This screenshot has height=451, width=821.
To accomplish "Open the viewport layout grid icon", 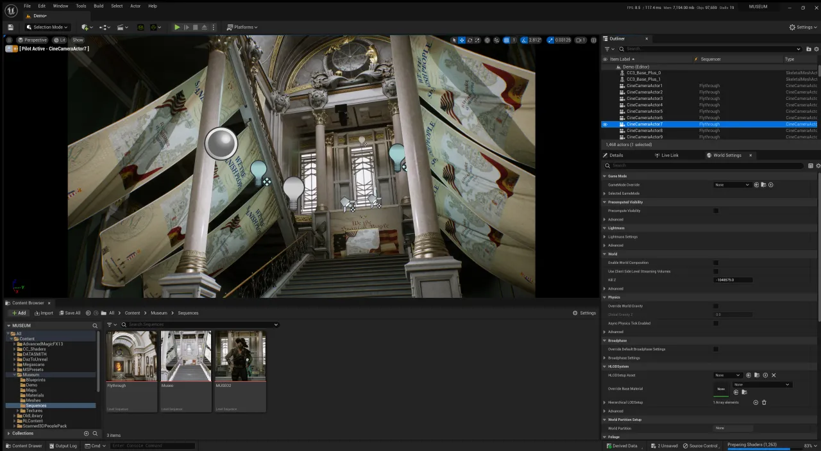I will [x=593, y=40].
